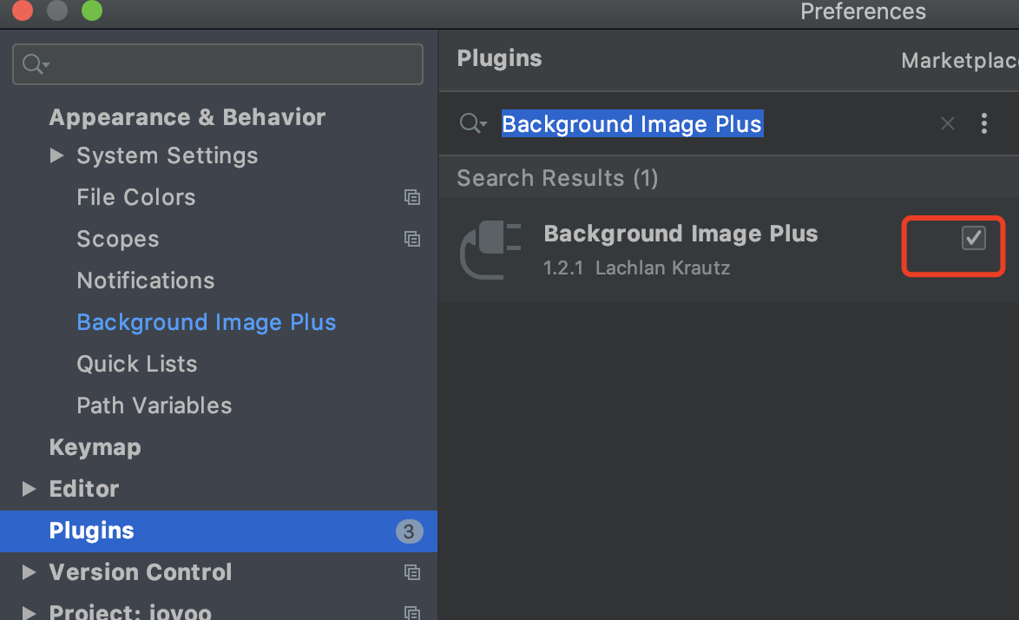Open Version Control settings
This screenshot has height=620, width=1019.
pyautogui.click(x=141, y=572)
